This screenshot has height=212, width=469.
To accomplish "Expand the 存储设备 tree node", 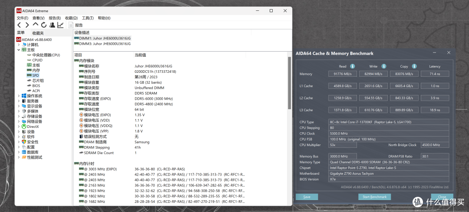I will (x=19, y=116).
